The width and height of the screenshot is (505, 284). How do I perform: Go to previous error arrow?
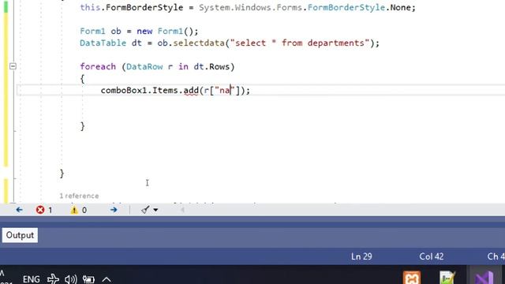19,210
